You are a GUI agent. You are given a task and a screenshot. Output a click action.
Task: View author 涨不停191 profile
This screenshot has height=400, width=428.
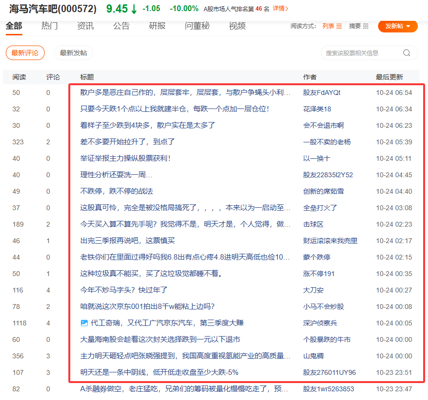pyautogui.click(x=319, y=274)
